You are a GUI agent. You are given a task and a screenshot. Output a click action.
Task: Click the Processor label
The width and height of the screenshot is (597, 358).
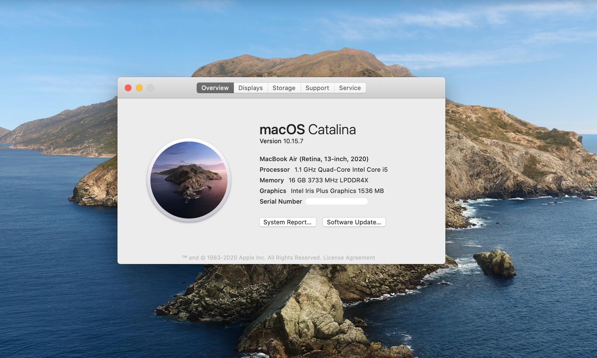click(274, 170)
